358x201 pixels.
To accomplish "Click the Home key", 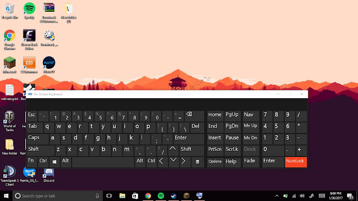I will point(215,116).
